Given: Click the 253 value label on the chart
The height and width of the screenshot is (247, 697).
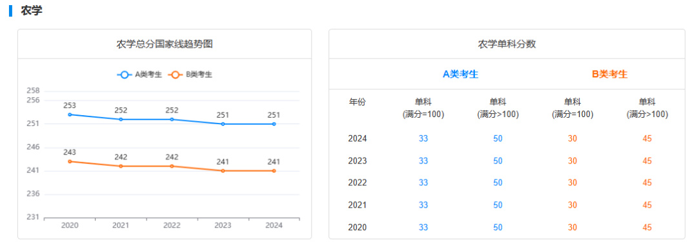Looking at the screenshot, I should (70, 105).
